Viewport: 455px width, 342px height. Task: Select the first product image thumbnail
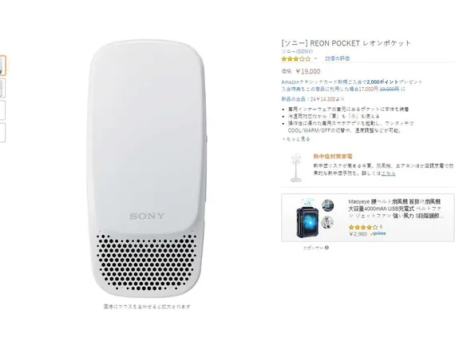(x=2, y=66)
